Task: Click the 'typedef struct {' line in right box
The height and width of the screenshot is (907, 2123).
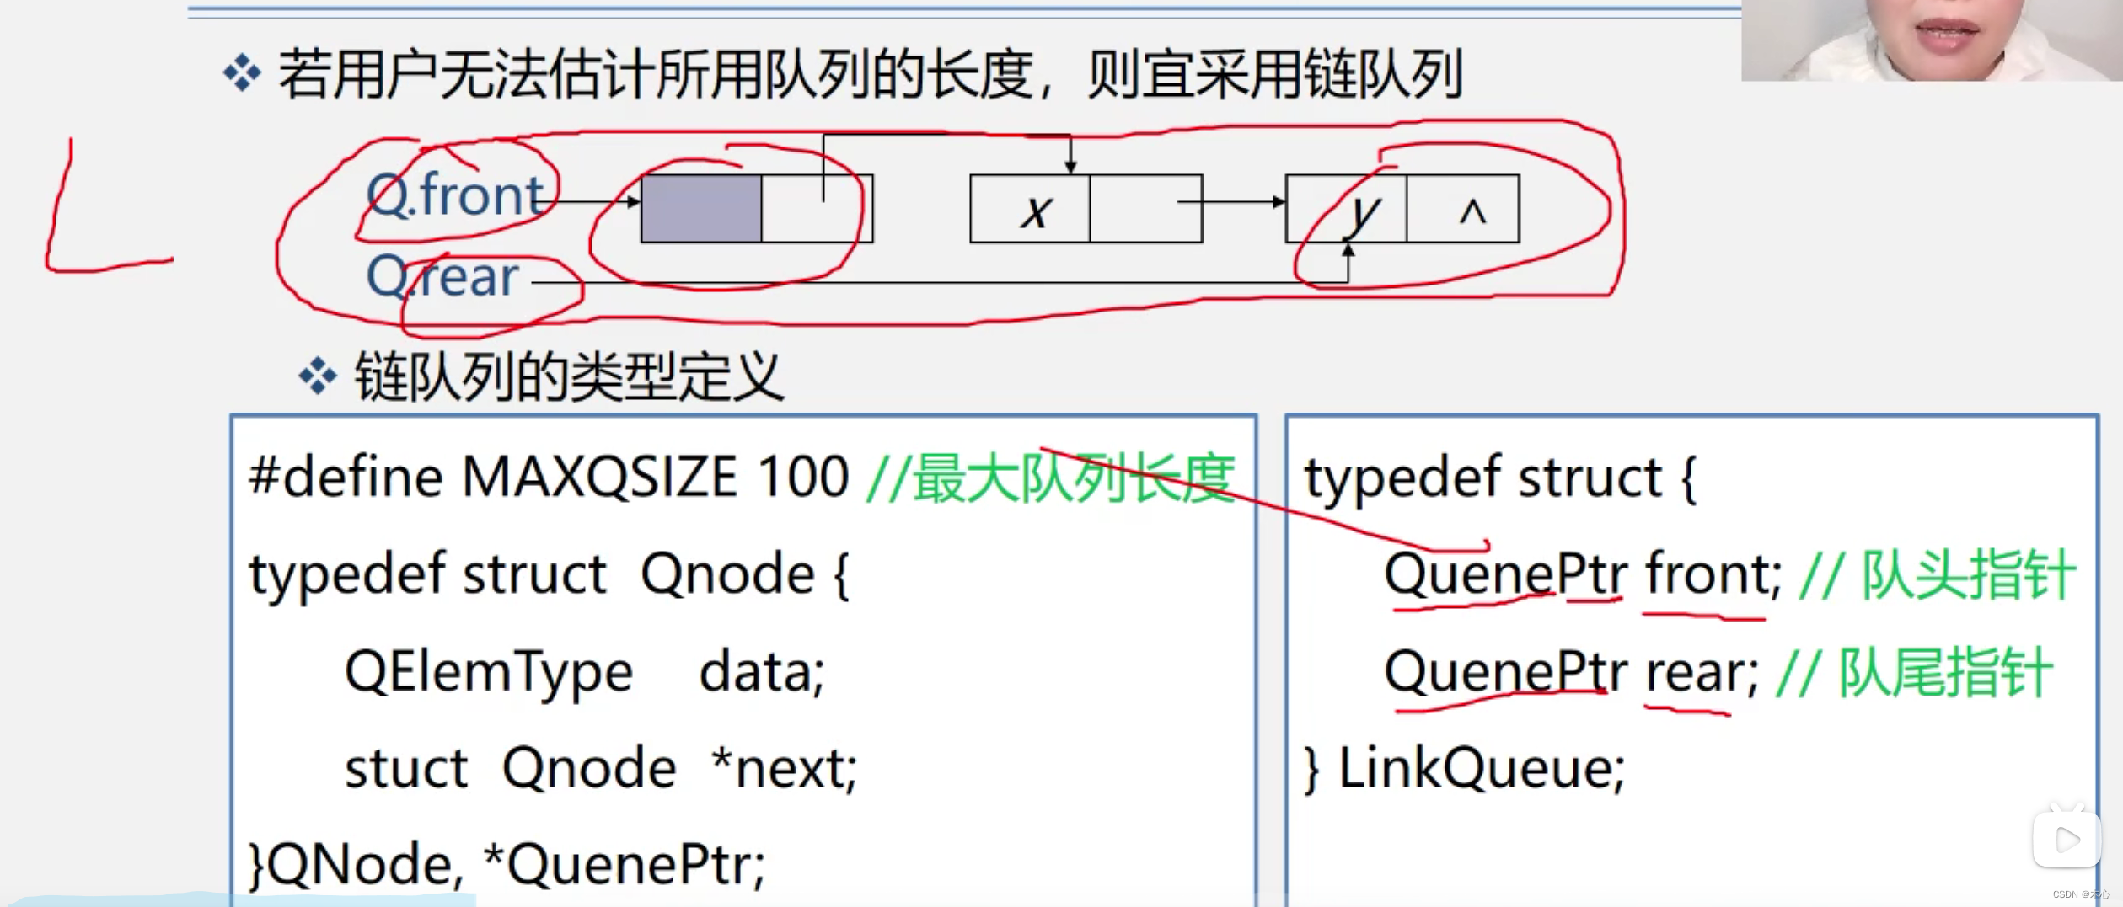Action: (1500, 478)
